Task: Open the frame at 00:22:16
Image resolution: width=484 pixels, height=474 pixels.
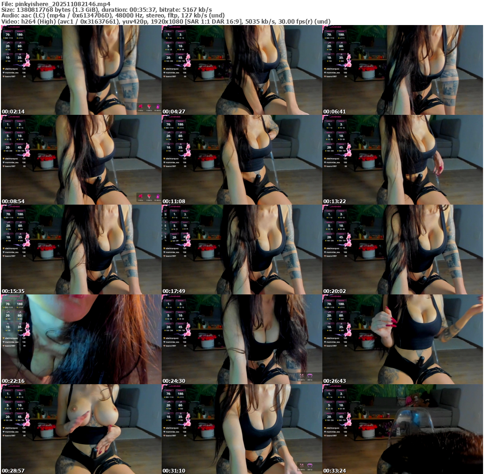Action: click(81, 339)
